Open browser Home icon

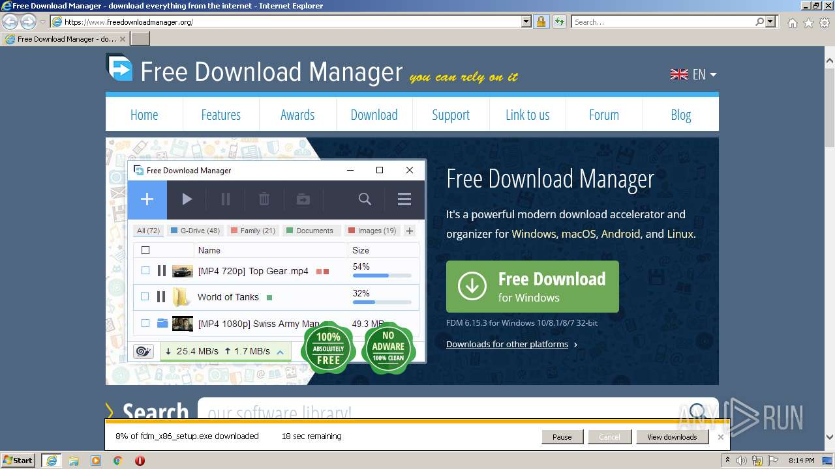tap(792, 23)
